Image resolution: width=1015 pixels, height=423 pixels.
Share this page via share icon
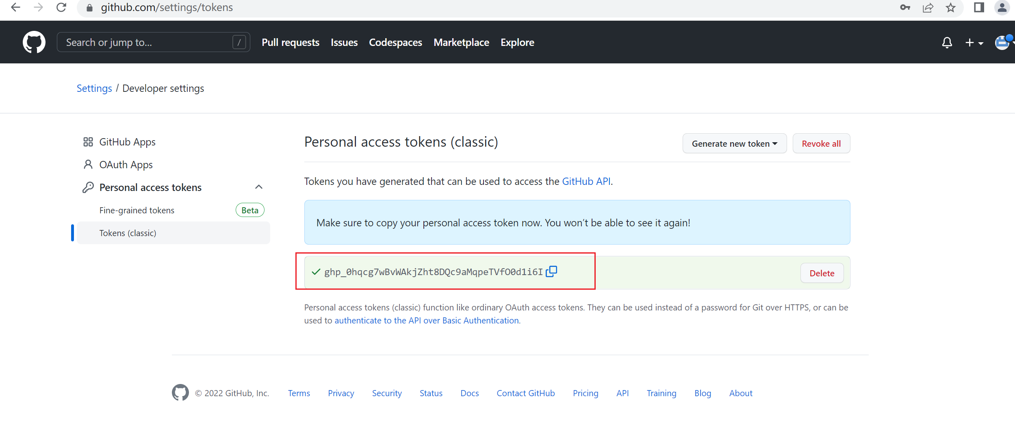928,7
